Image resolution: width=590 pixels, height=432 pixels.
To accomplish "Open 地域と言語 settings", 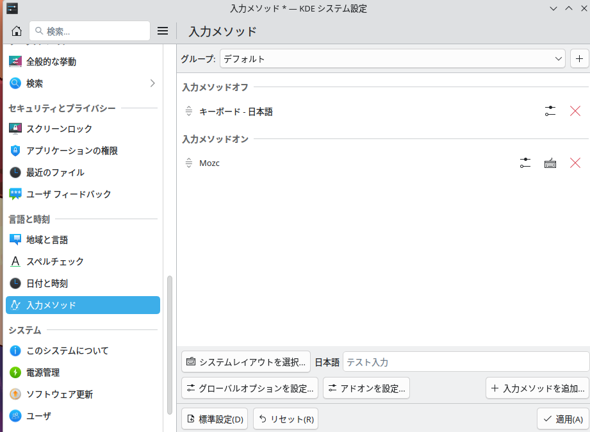I will pyautogui.click(x=83, y=240).
